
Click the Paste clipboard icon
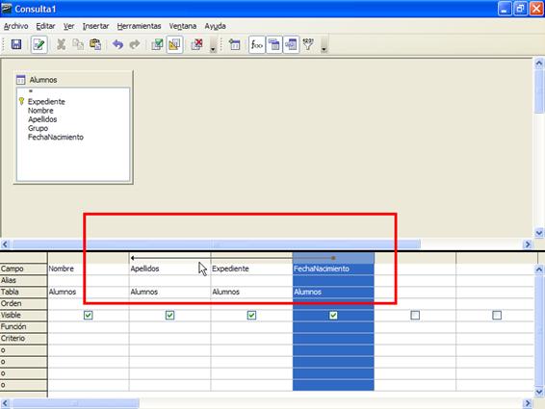pos(95,44)
